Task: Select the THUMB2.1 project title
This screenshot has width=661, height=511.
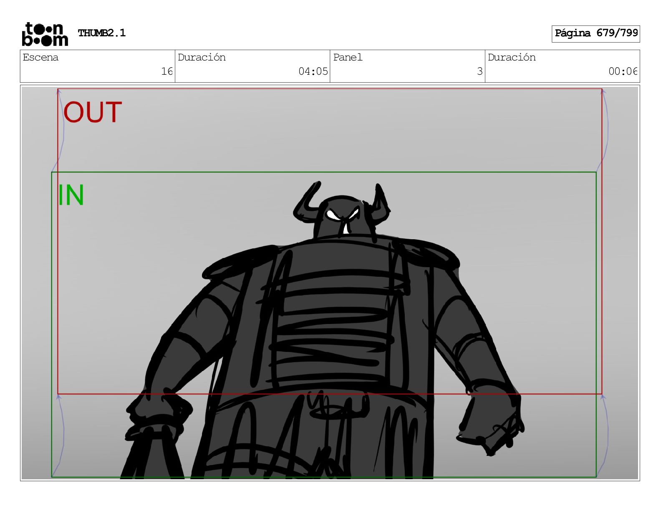Action: pos(102,33)
